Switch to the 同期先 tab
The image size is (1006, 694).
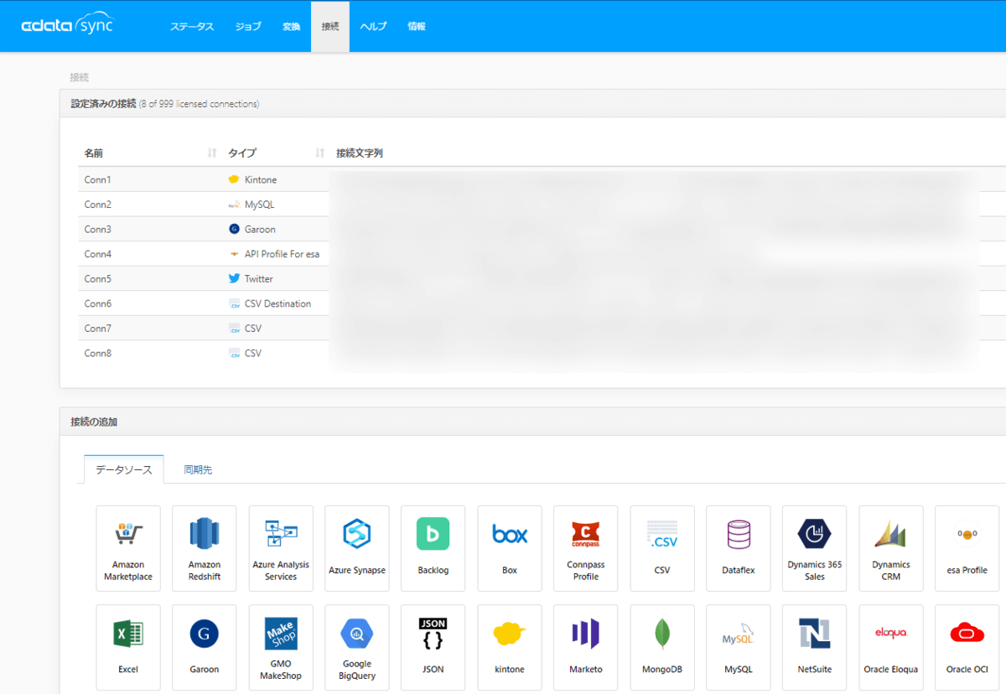click(198, 469)
